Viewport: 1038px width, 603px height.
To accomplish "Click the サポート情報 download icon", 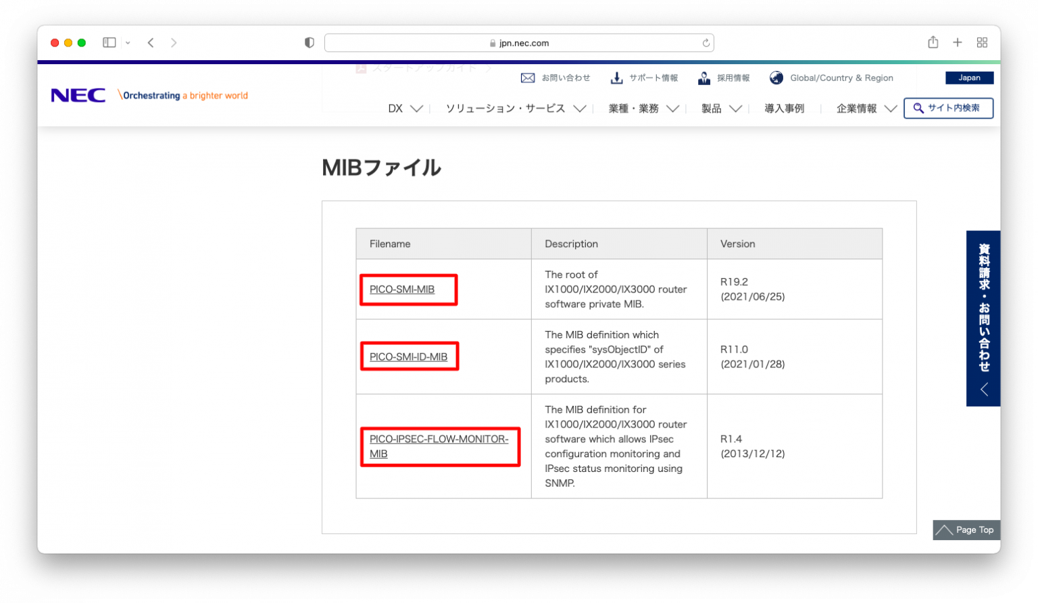I will pyautogui.click(x=616, y=78).
